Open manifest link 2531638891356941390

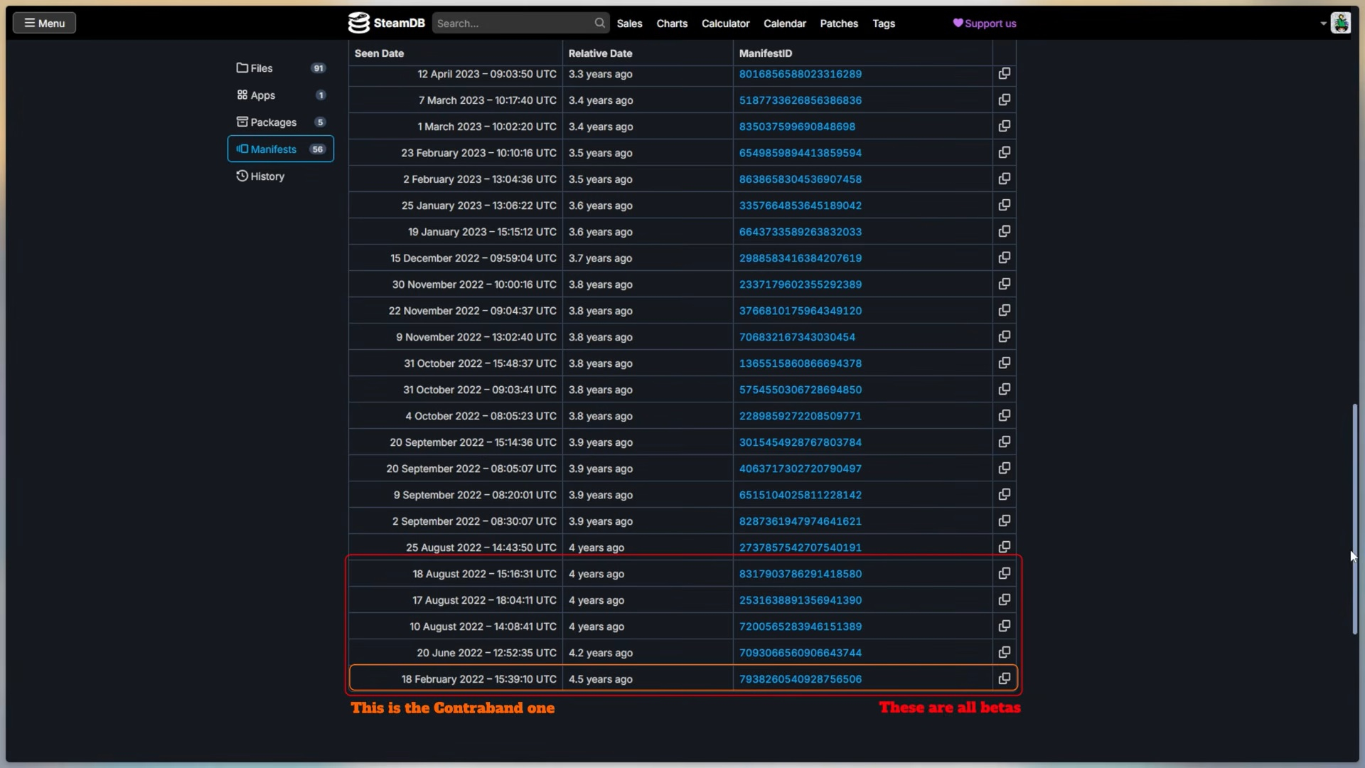[800, 600]
